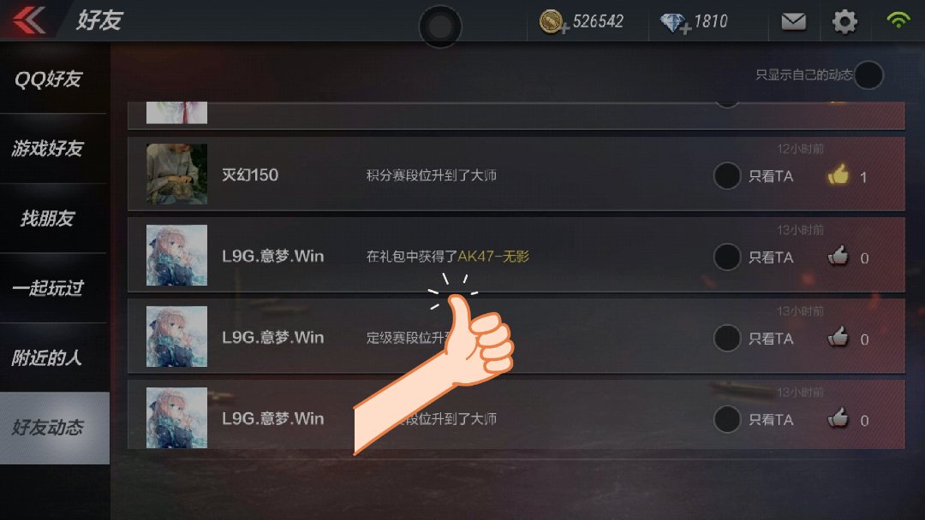This screenshot has width=925, height=520.
Task: Go back using the red arrow icon
Action: point(28,21)
